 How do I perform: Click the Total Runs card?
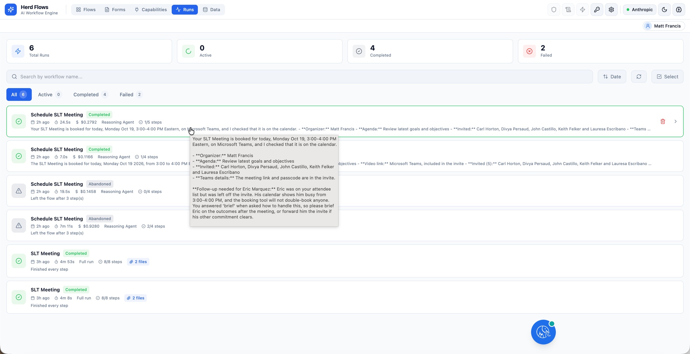[x=89, y=51]
